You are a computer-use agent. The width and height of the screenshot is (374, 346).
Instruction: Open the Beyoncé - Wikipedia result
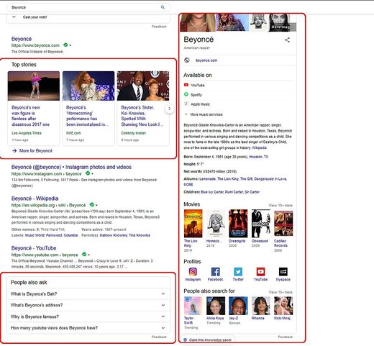[x=35, y=199]
